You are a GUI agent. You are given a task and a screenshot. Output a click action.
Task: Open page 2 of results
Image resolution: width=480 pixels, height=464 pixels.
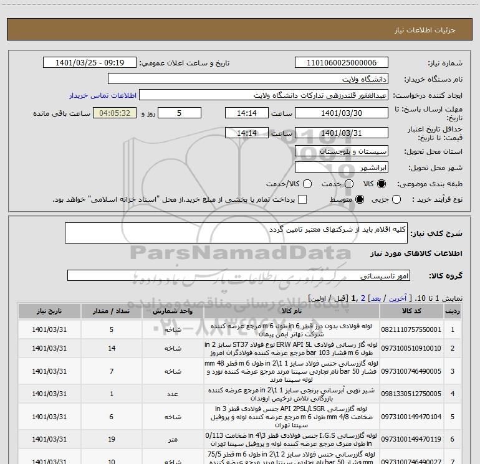[x=363, y=298]
